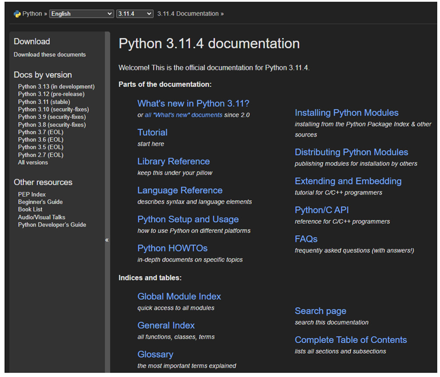Collapse the sidebar with the « toggle
This screenshot has width=440, height=377.
[107, 240]
